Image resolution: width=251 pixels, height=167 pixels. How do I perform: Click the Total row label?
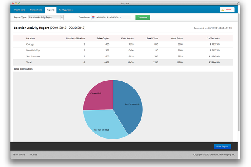(x=29, y=62)
